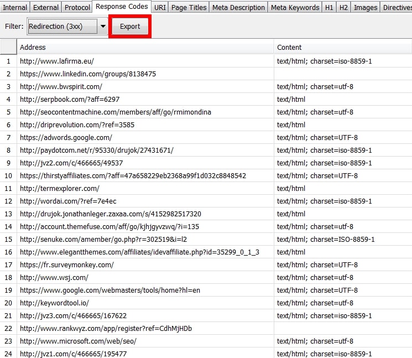Click row number 1 header
This screenshot has width=412, height=358.
pyautogui.click(x=8, y=61)
